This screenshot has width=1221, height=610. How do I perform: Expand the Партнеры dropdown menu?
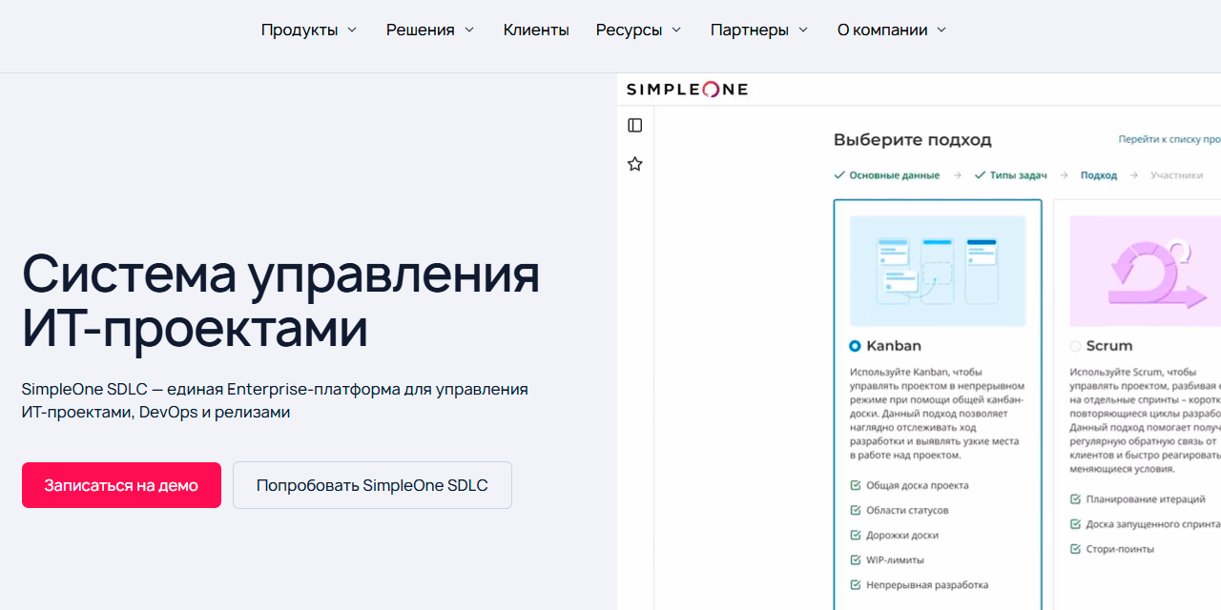point(759,30)
